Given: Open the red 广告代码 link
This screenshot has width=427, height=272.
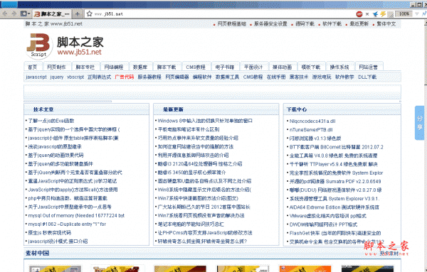Looking at the screenshot, I should [125, 77].
